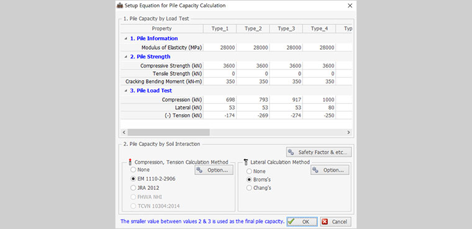
Task: Open Lateral Calculation Method Option button
Action: coord(330,170)
